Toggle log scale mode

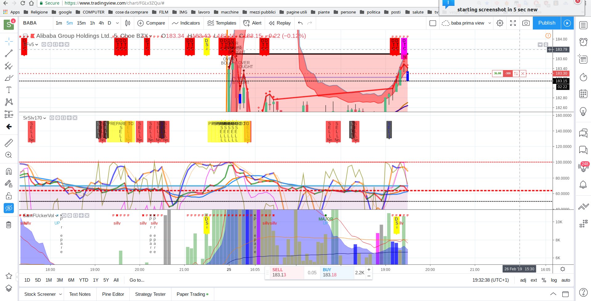(554, 280)
